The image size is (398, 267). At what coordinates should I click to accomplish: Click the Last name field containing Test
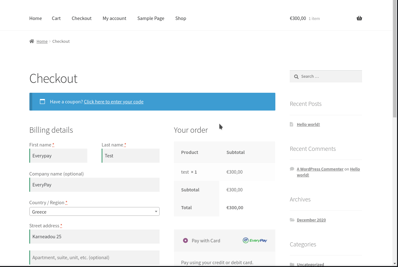click(x=131, y=156)
